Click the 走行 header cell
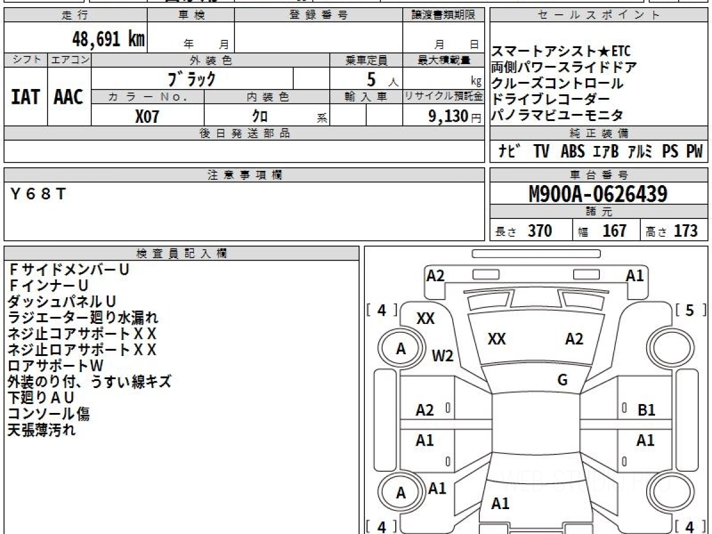712x534 pixels. pos(75,15)
